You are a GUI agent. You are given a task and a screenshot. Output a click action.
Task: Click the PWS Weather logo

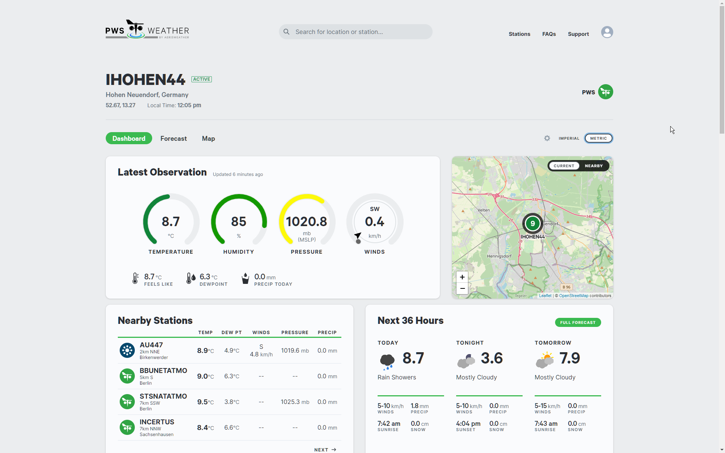coord(147,29)
